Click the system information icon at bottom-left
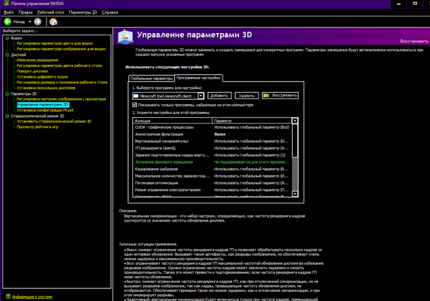 (x=8, y=296)
